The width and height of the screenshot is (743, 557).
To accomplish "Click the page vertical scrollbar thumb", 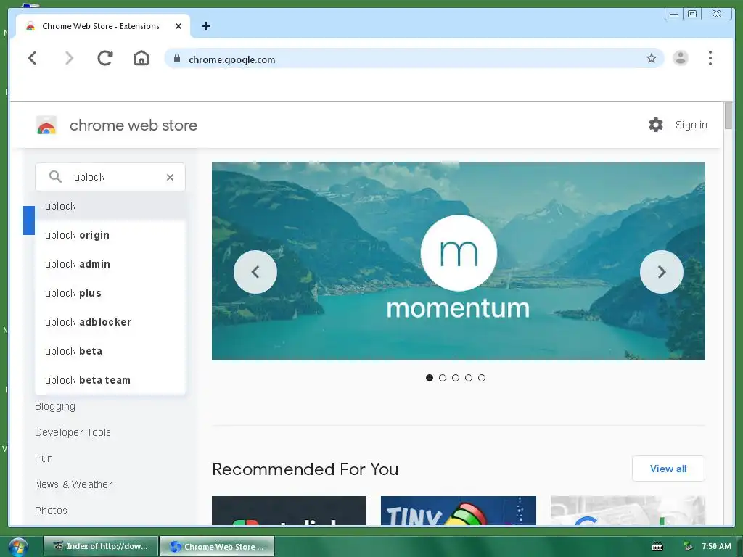I will [728, 115].
